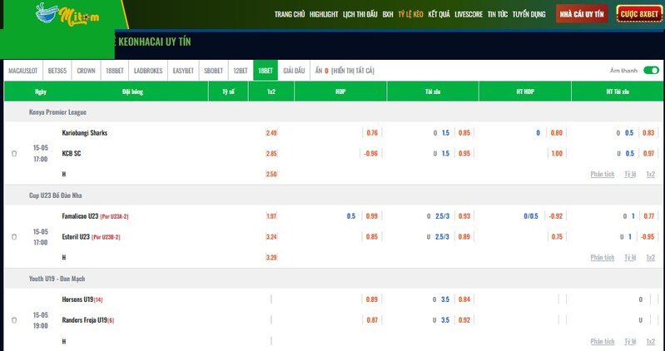Toggle the Âm thanh sound switch
Viewport: 665px width, 351px height.
point(651,71)
